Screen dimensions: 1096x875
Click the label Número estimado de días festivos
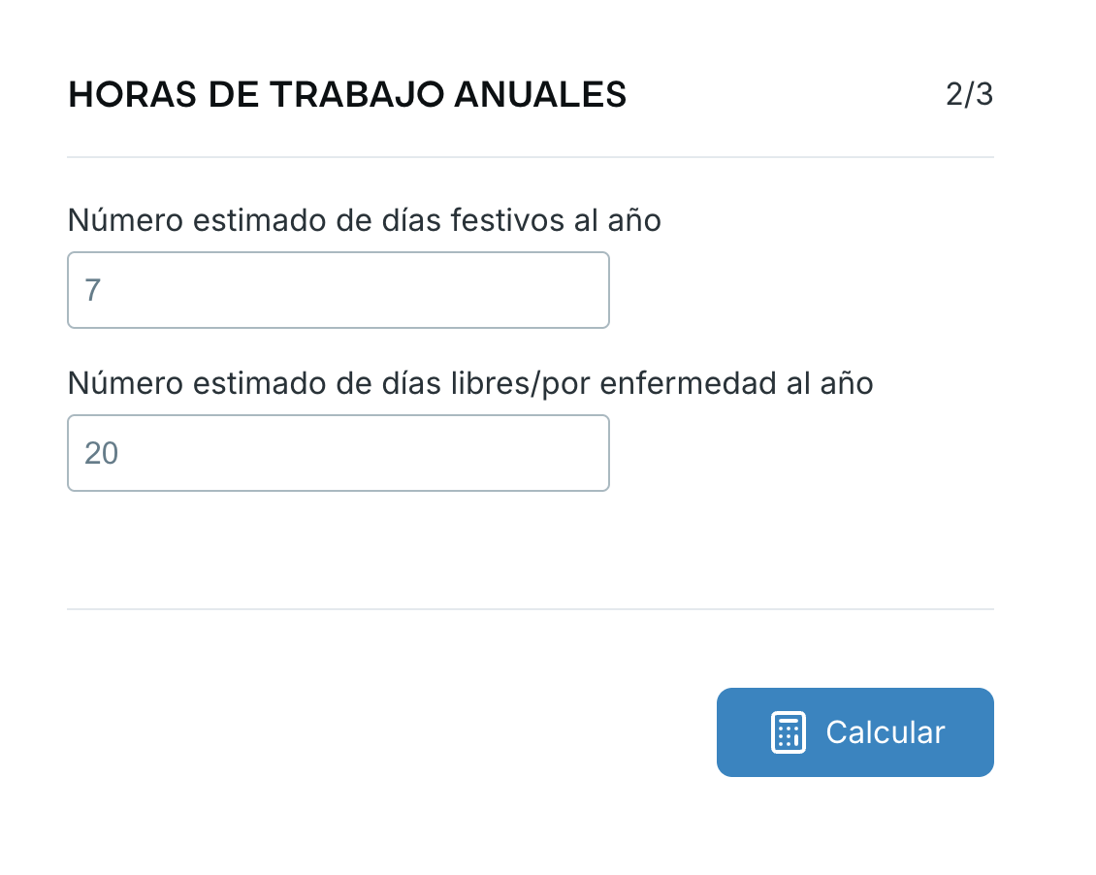pyautogui.click(x=364, y=220)
